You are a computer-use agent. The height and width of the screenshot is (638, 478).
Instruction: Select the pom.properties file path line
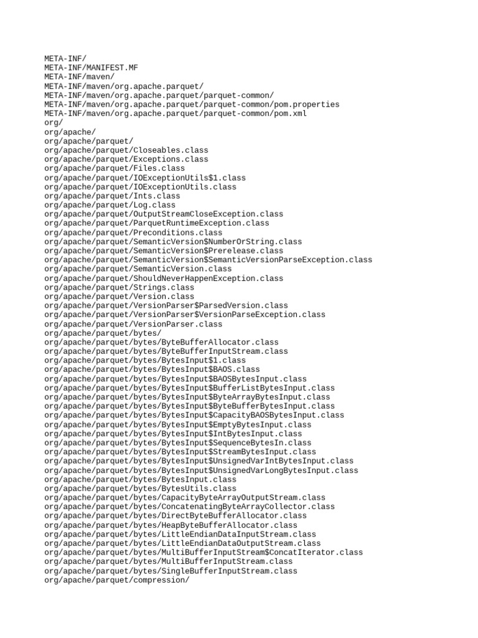point(192,104)
